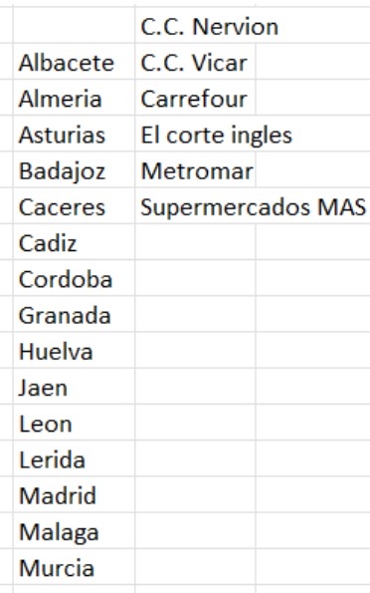Click the C.C. Vicar cell
The image size is (370, 593).
195,62
